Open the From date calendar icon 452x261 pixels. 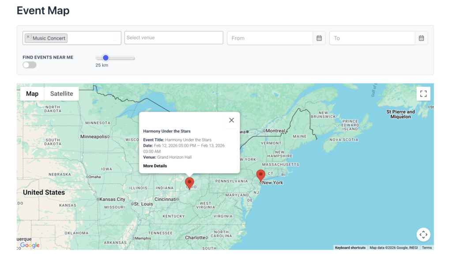pos(319,38)
